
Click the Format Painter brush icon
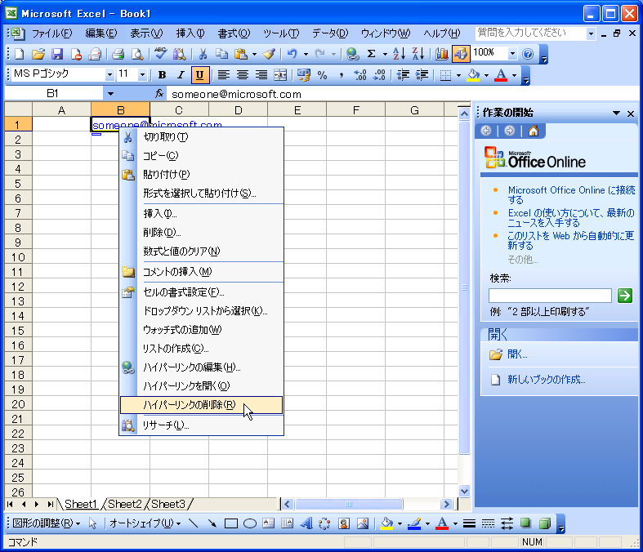pyautogui.click(x=270, y=54)
